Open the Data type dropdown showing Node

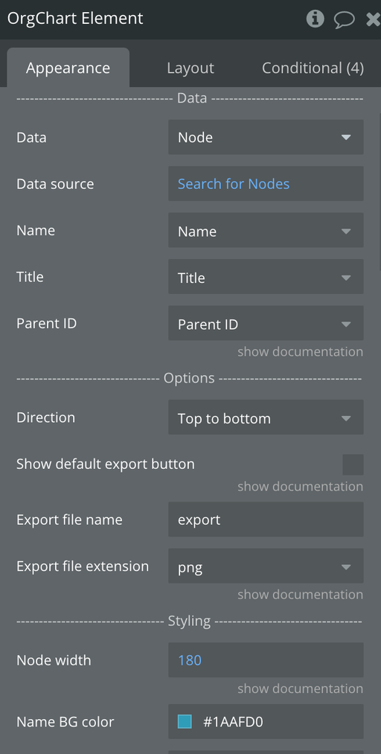pos(266,137)
